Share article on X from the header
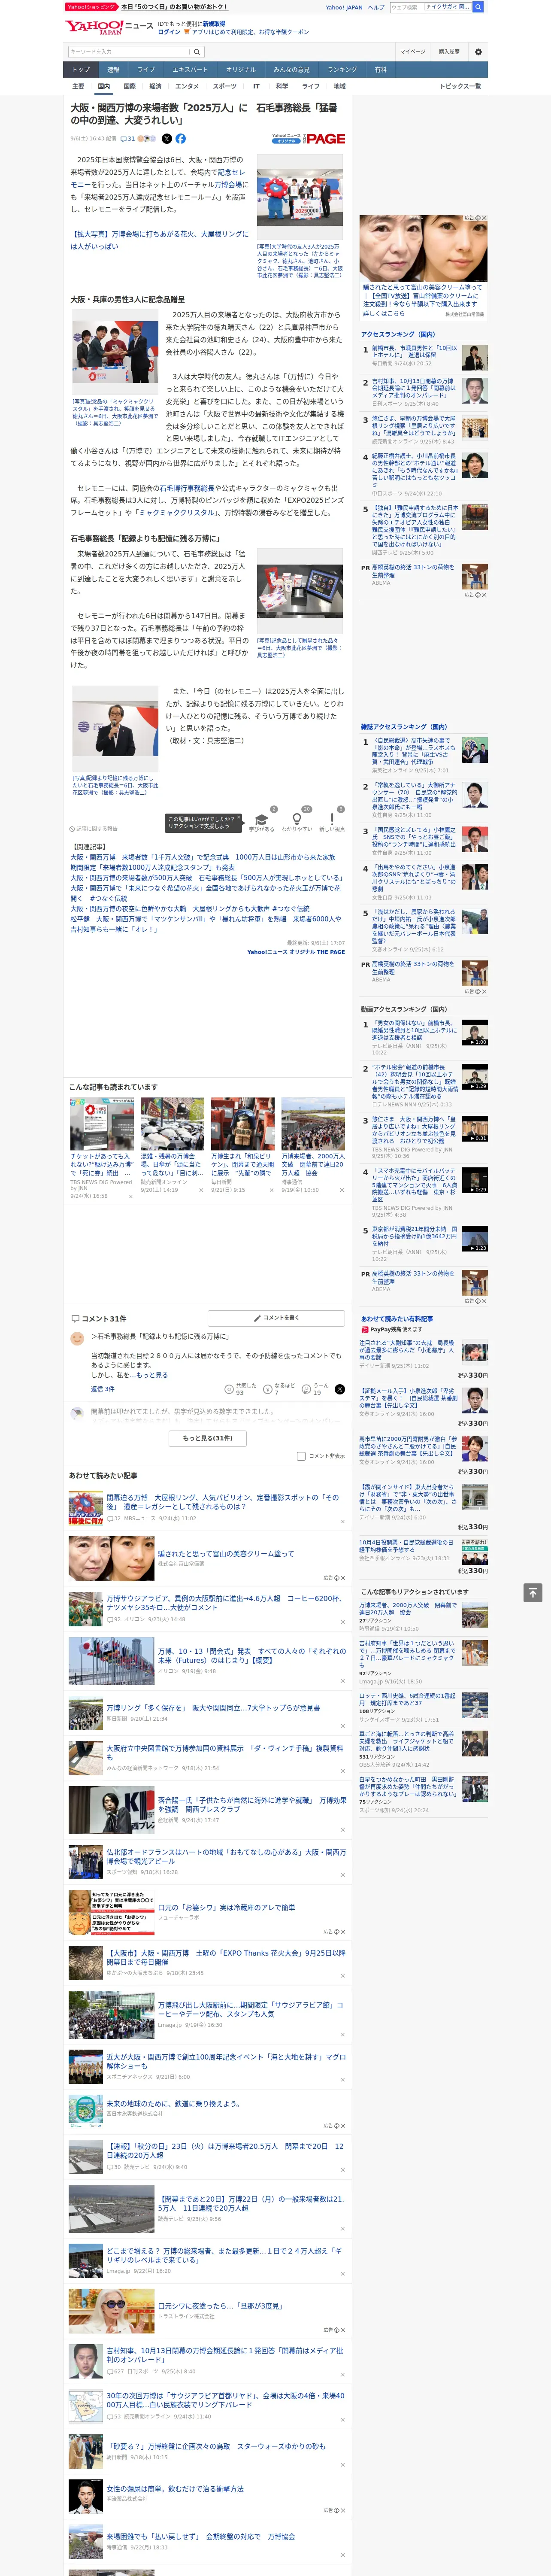 click(167, 139)
